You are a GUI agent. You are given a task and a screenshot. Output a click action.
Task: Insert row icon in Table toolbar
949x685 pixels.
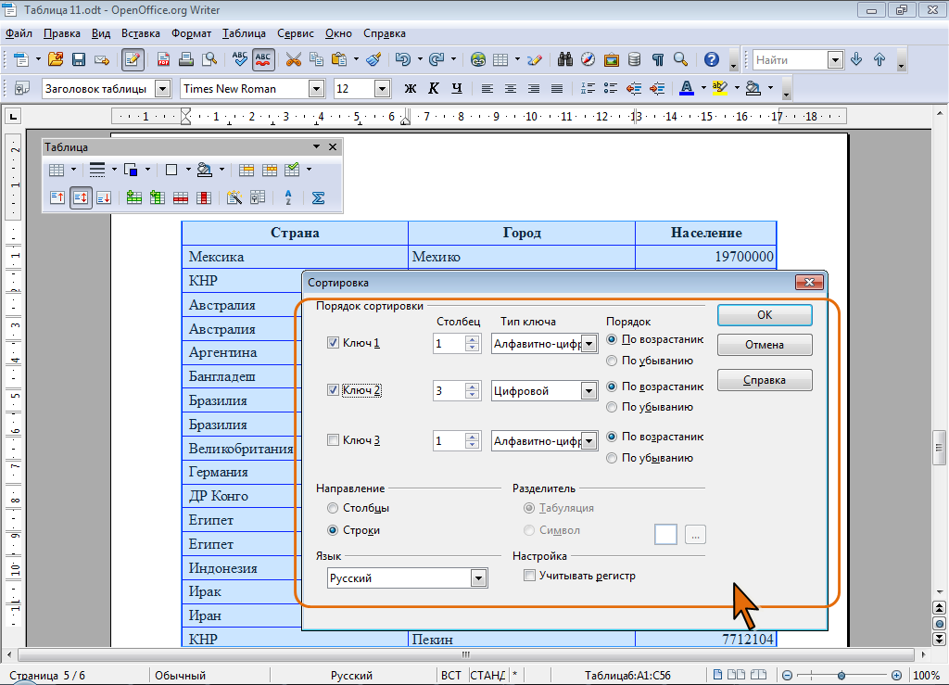[134, 197]
